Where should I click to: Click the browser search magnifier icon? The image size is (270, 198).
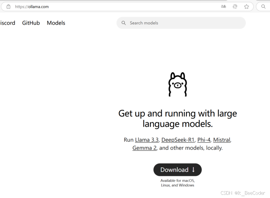click(263, 7)
